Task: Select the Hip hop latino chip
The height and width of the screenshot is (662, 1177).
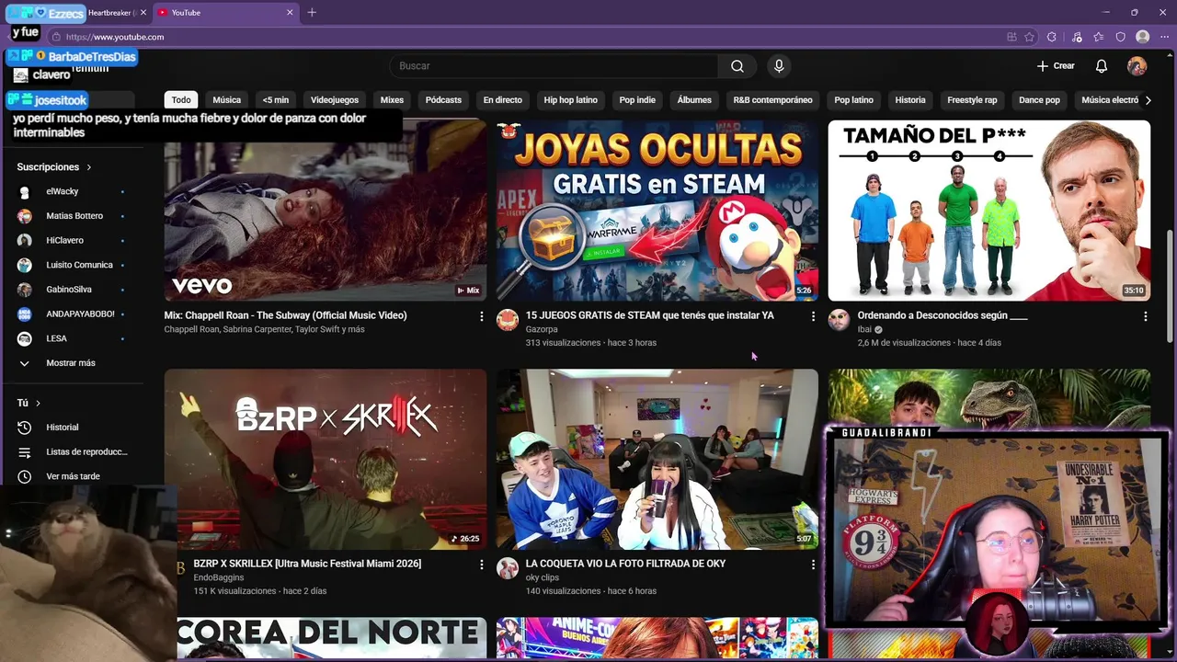Action: pyautogui.click(x=570, y=100)
